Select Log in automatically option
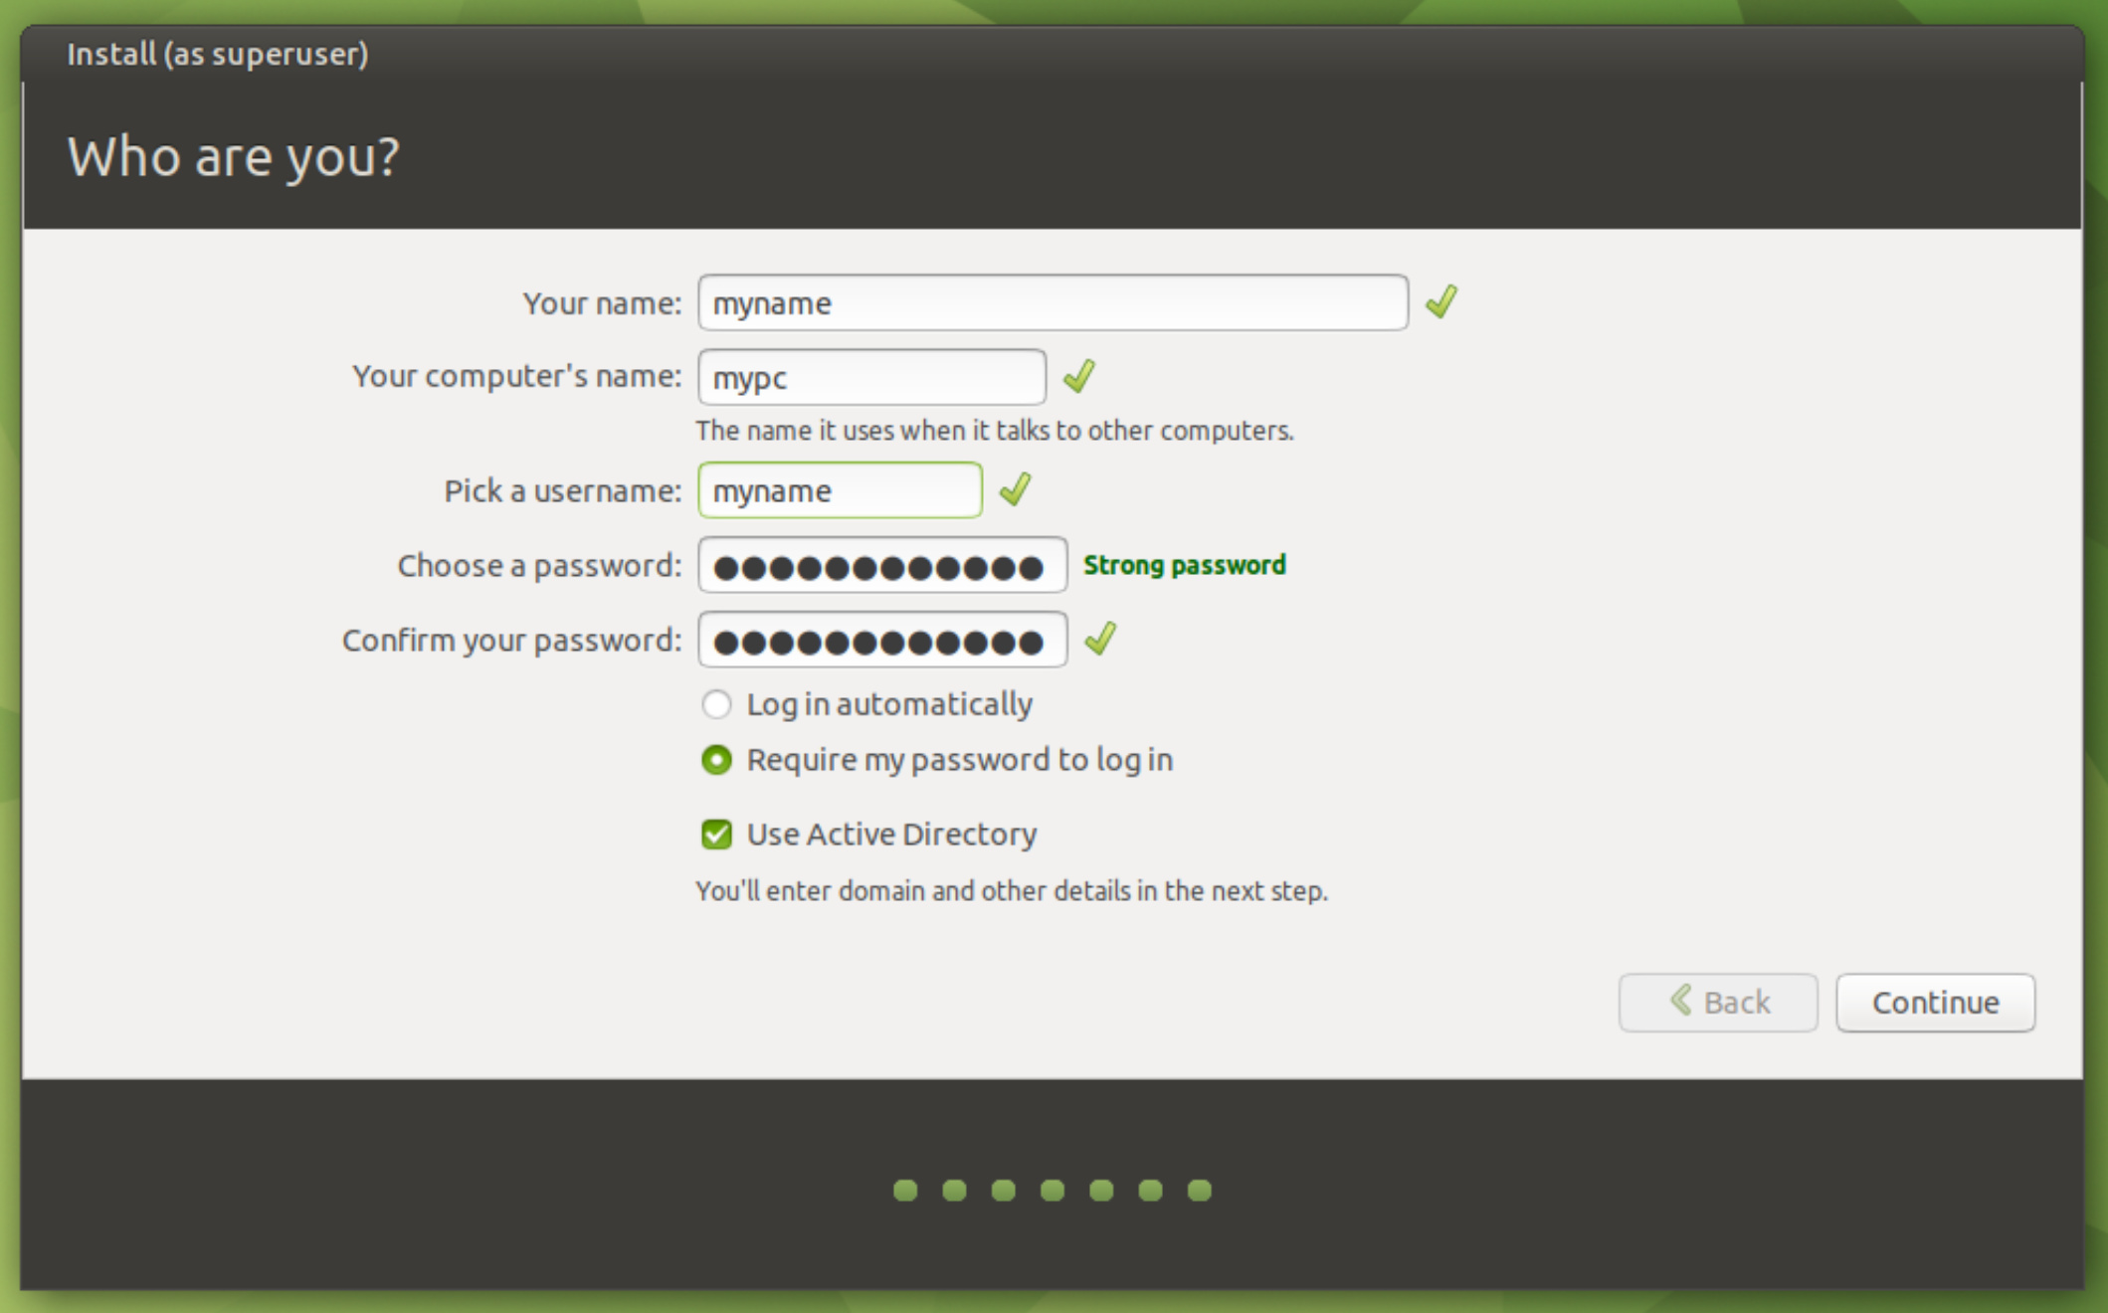2108x1313 pixels. (716, 704)
